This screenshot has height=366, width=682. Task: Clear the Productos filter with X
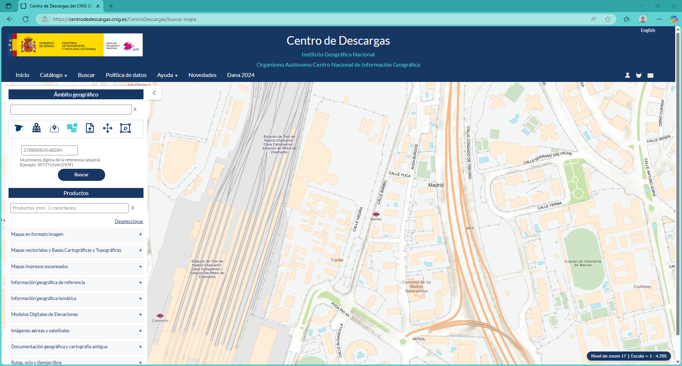[132, 208]
